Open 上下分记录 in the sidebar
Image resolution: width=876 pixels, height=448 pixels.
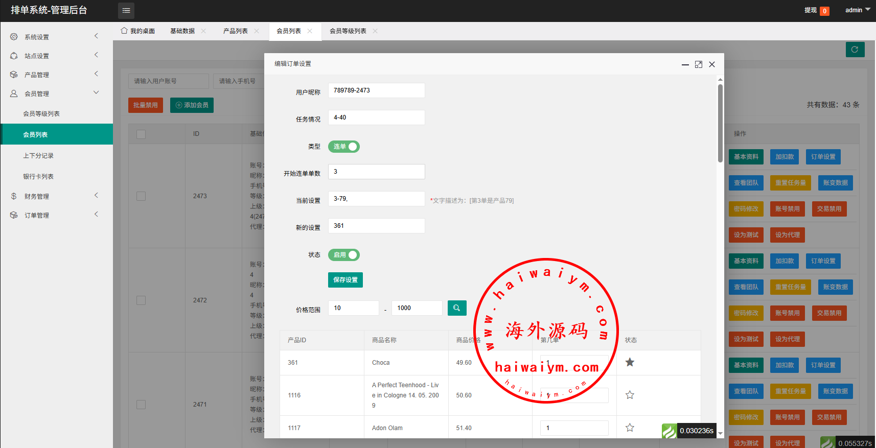(x=38, y=156)
